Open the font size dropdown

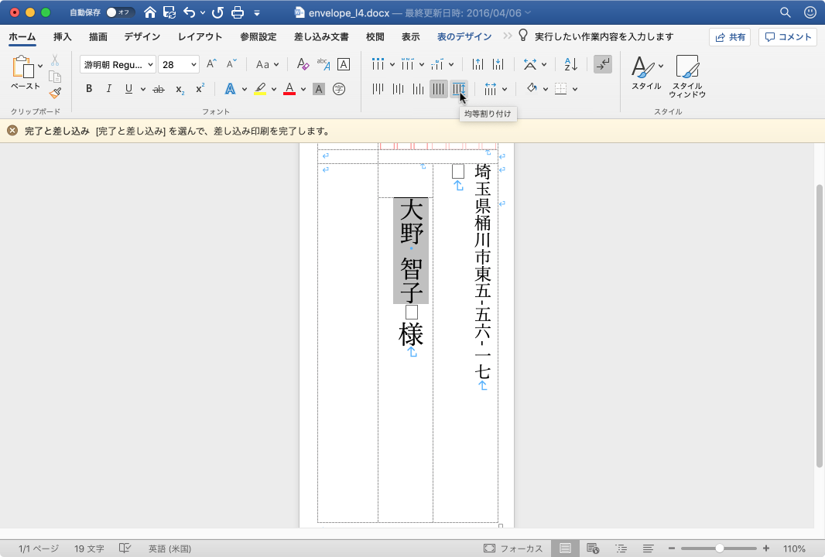(x=193, y=65)
